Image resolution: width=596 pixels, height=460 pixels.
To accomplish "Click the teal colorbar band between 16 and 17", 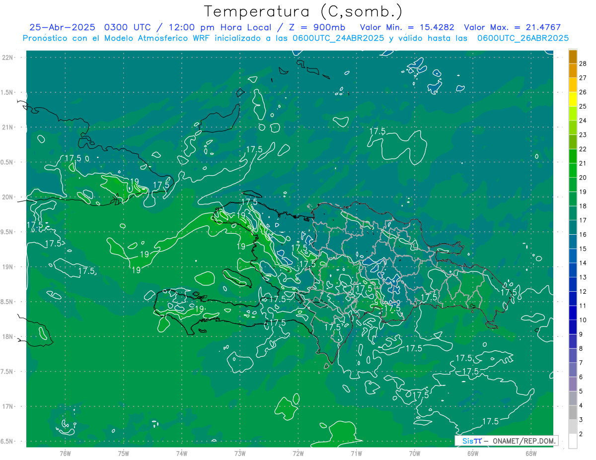I will pos(573,227).
